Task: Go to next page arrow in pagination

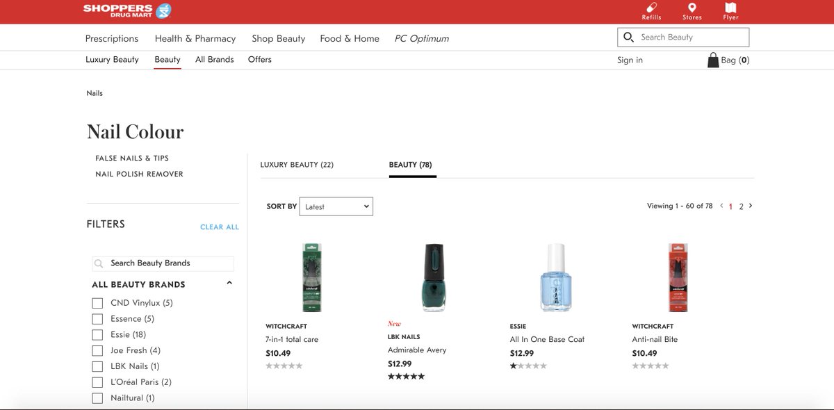Action: [x=751, y=206]
